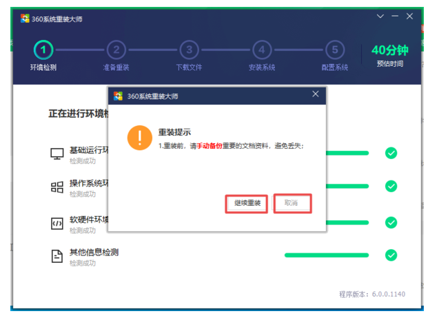Viewport: 439px width, 318px height.
Task: Select step 1 环境检测 circle
Action: 43,50
